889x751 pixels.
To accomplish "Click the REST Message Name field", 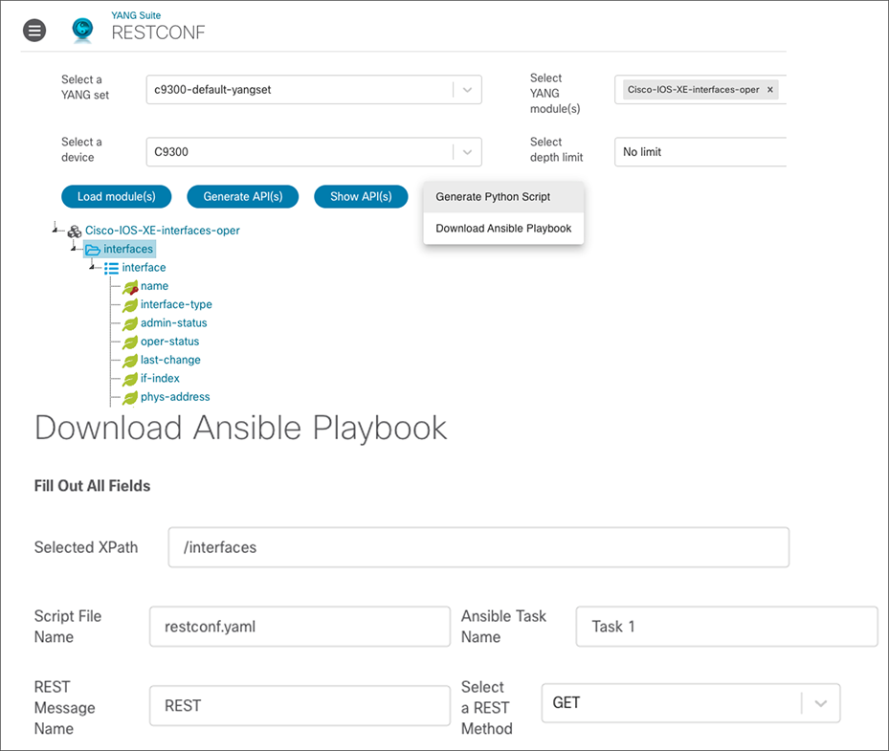I will (x=300, y=706).
